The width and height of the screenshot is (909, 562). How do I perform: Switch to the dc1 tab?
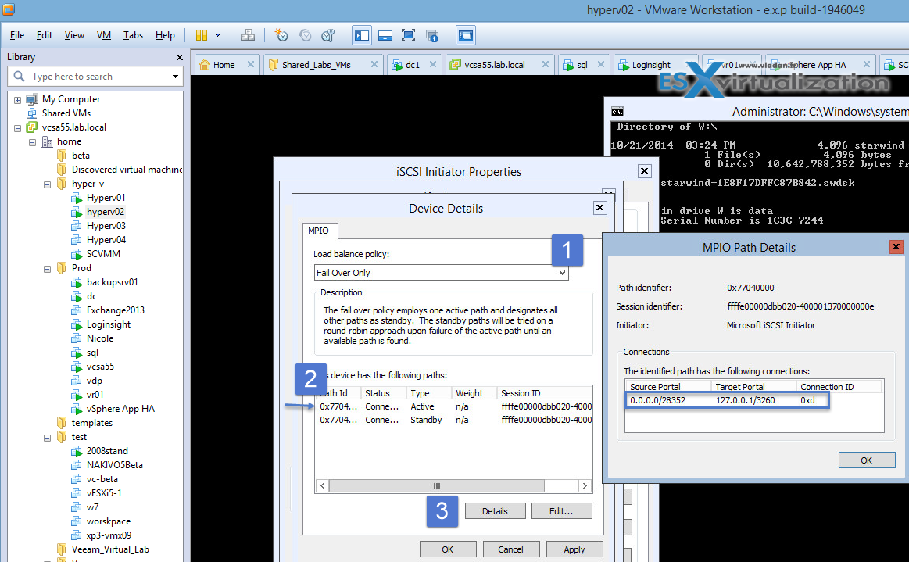pos(412,65)
